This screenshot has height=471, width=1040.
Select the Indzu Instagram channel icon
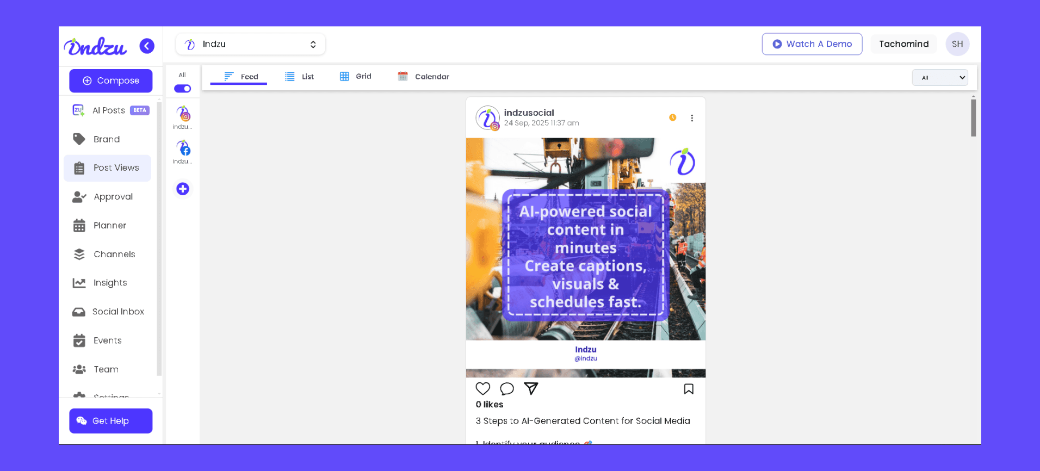(x=183, y=114)
